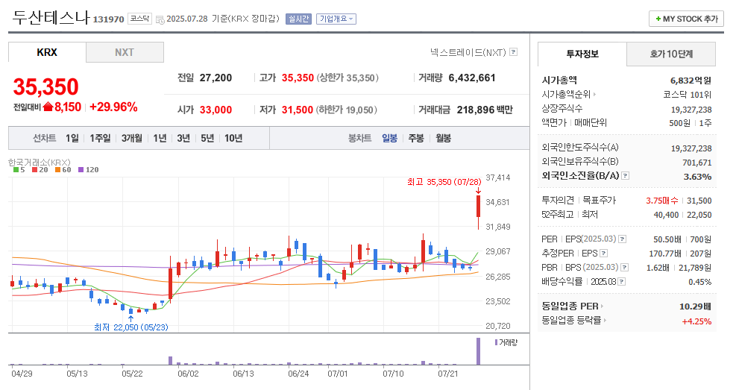
Task: Select the 1일 line chart period
Action: coord(72,138)
